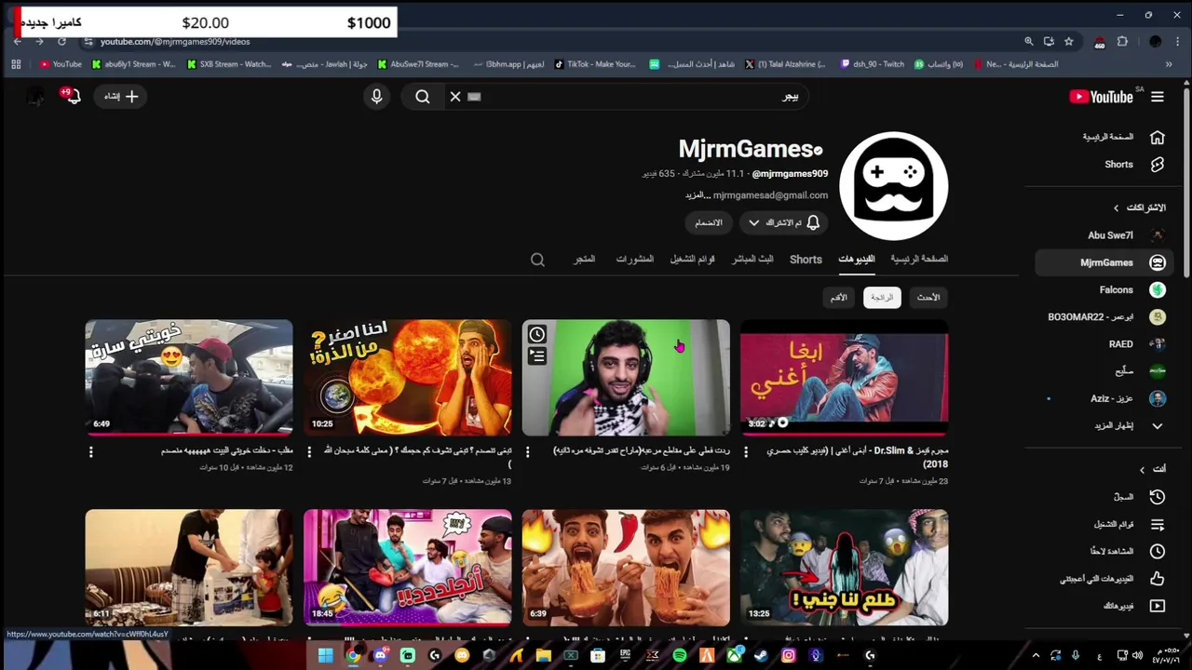Open the YouTube hamburger guide menu
The image size is (1192, 670).
[1158, 97]
